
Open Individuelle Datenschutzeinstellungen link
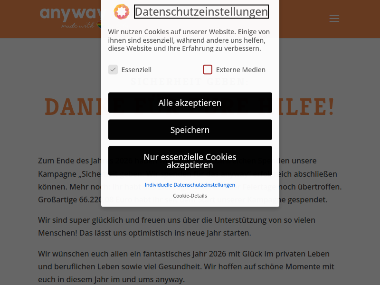(190, 185)
